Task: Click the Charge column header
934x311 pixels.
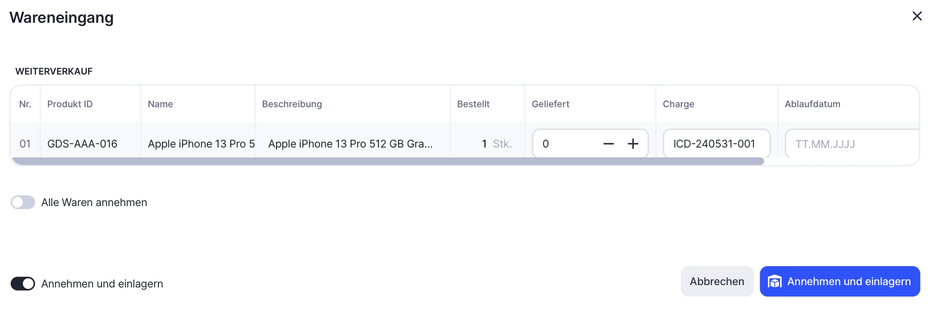Action: (x=678, y=104)
